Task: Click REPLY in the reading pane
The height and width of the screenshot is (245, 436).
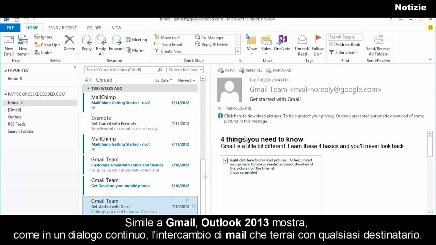Action: click(227, 70)
